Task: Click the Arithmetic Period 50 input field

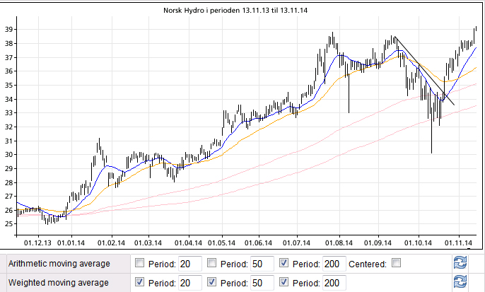Action: 262,264
